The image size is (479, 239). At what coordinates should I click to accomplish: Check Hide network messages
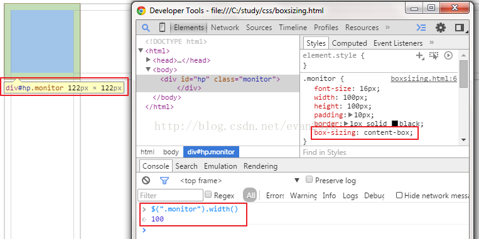[x=399, y=195]
